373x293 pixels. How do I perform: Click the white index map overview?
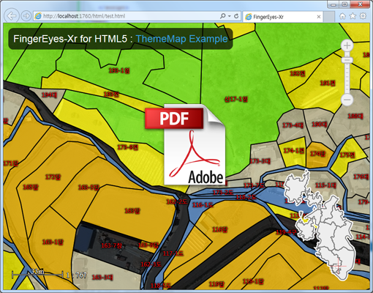point(320,225)
